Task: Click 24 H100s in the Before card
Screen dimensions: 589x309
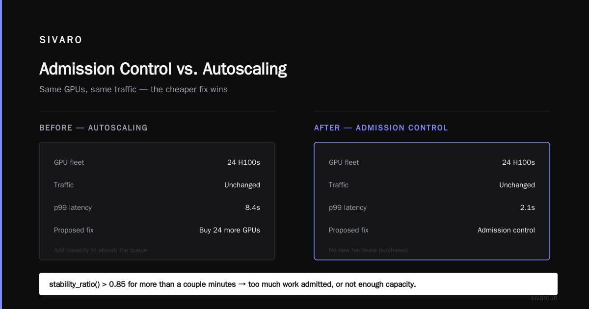Action: (243, 162)
